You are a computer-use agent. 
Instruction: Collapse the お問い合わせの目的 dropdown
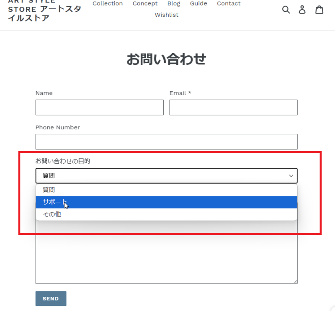(x=166, y=175)
